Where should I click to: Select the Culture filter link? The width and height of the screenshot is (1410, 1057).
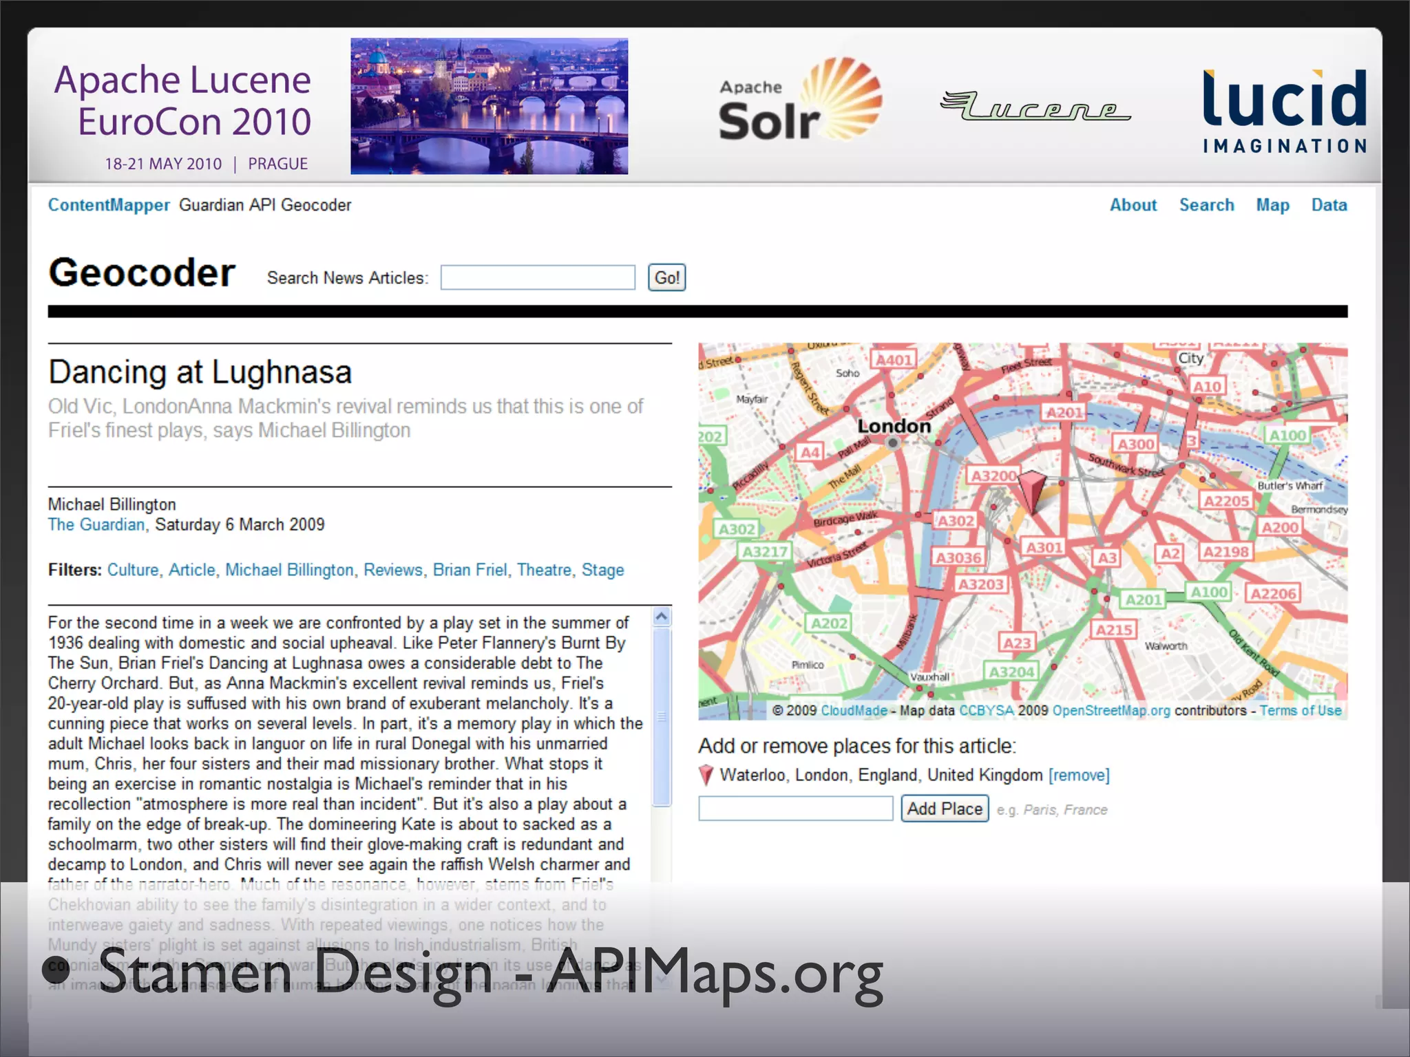point(133,570)
